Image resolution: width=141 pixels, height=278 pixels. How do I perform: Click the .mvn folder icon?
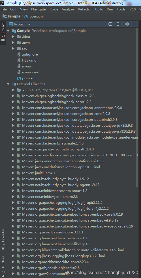(x=19, y=43)
